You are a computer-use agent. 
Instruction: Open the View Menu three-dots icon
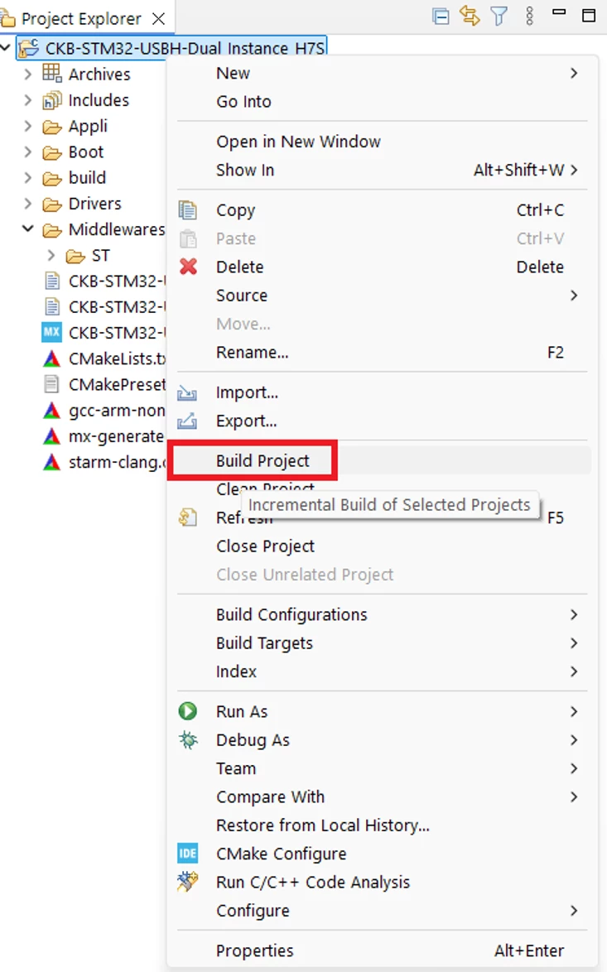[529, 16]
